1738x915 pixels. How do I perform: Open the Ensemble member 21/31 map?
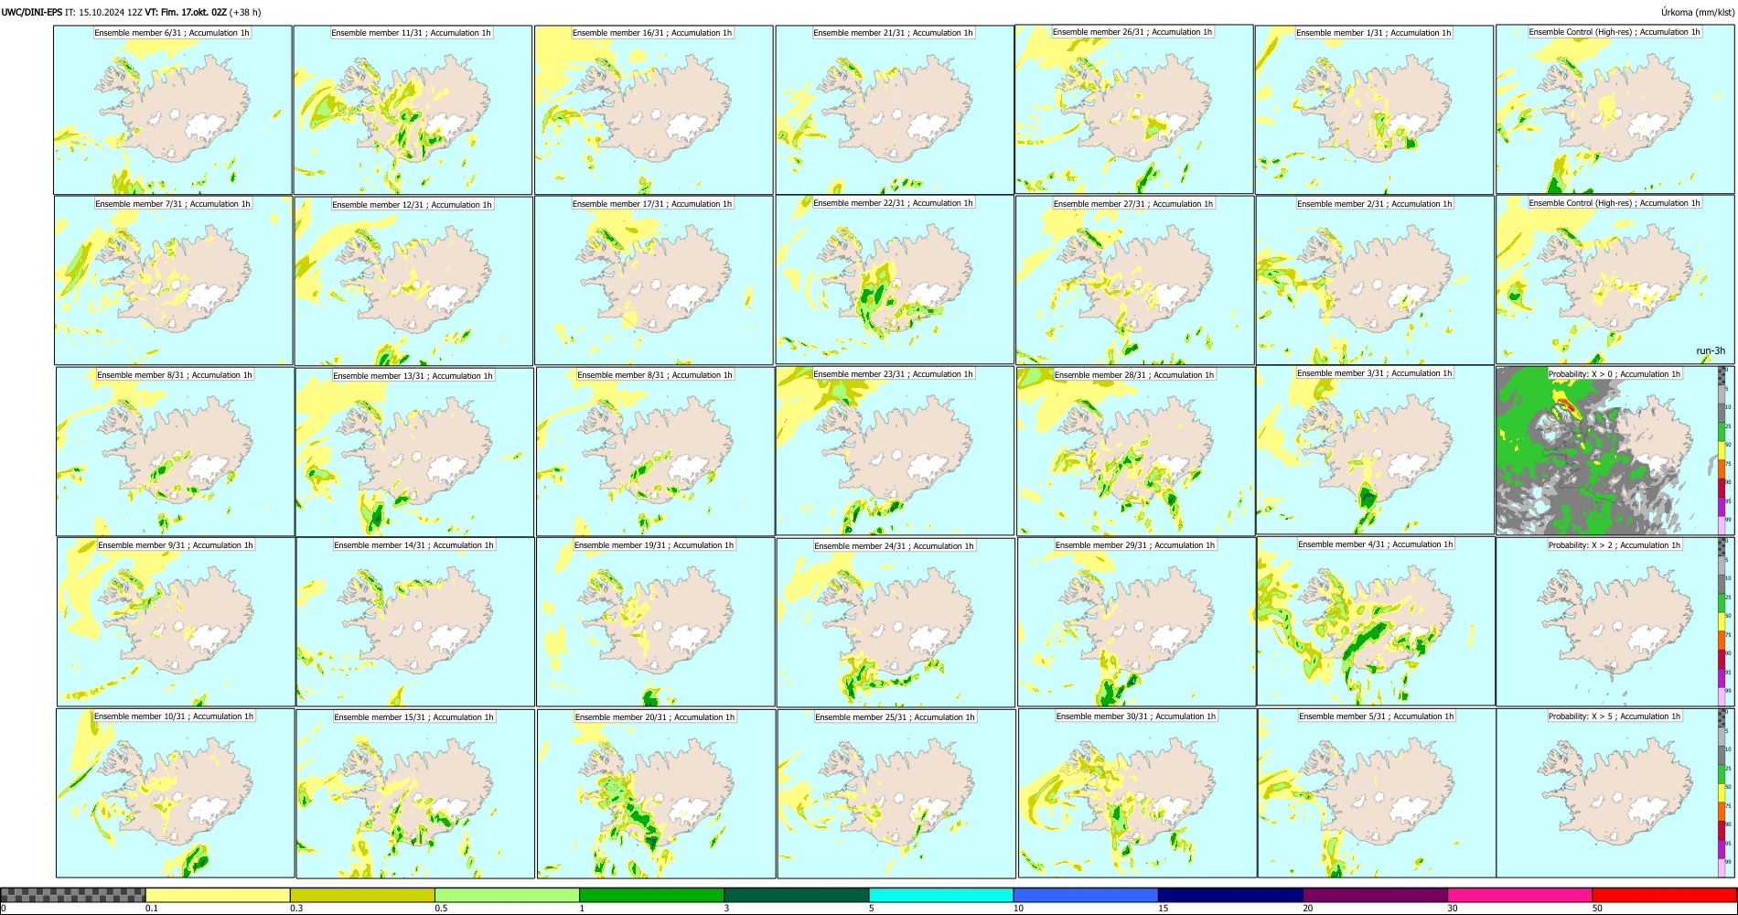tap(895, 110)
